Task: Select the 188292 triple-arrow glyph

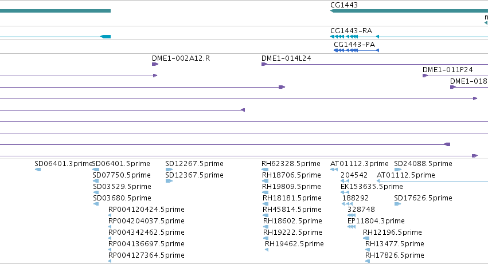Action: click(x=347, y=204)
